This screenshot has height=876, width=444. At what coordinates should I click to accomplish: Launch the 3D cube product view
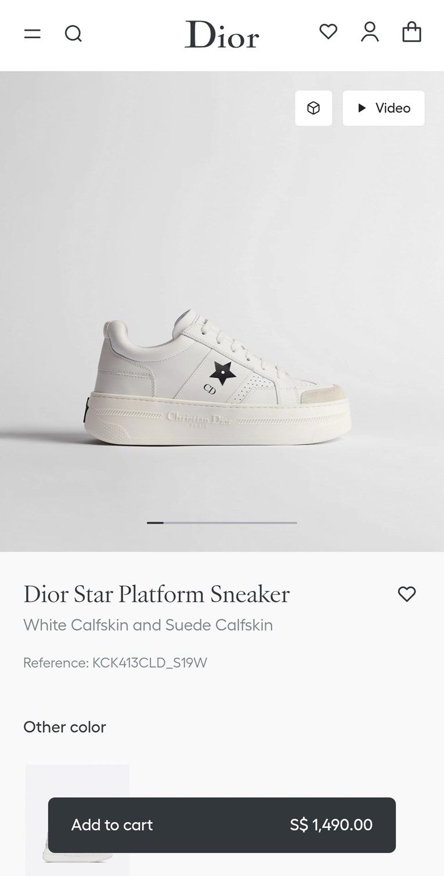pyautogui.click(x=313, y=108)
